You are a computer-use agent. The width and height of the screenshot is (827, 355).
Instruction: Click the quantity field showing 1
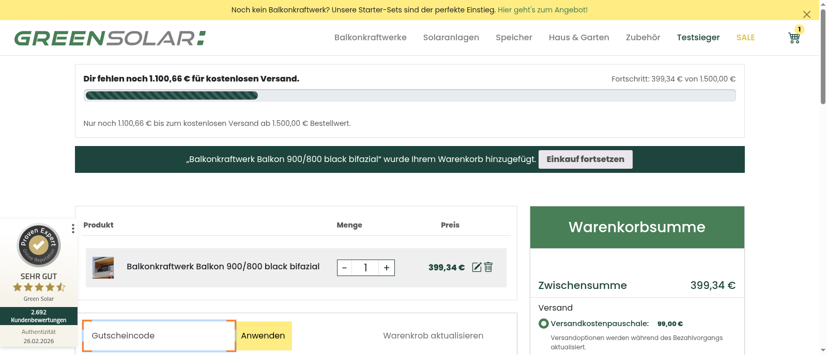point(365,268)
